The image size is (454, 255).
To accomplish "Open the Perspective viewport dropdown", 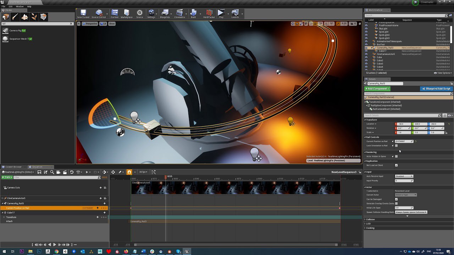I will tap(90, 24).
